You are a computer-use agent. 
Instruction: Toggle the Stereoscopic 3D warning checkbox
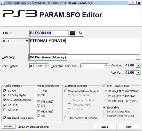pos(66,118)
